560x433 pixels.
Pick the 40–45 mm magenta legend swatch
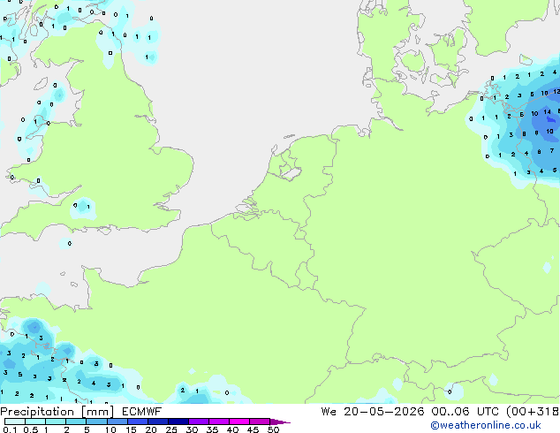[x=239, y=422]
